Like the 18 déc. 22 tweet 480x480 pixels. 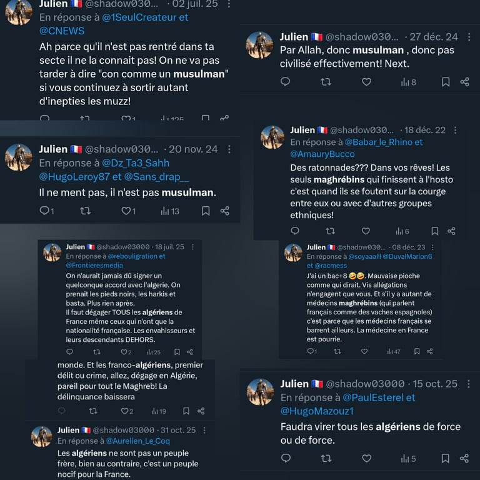[x=366, y=231]
